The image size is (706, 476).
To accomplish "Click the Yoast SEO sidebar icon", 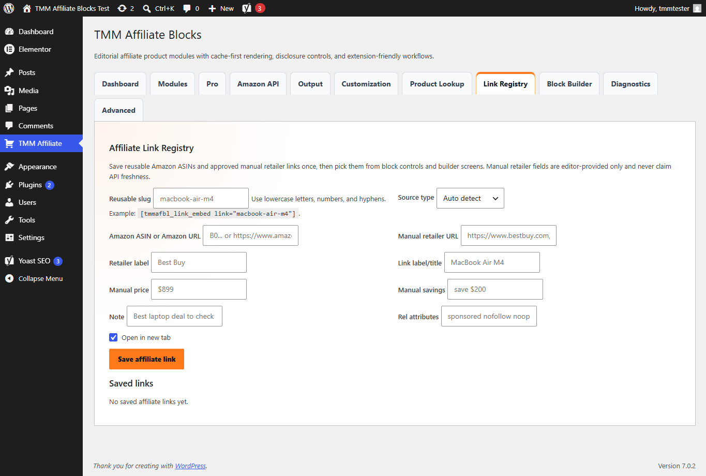I will click(9, 261).
